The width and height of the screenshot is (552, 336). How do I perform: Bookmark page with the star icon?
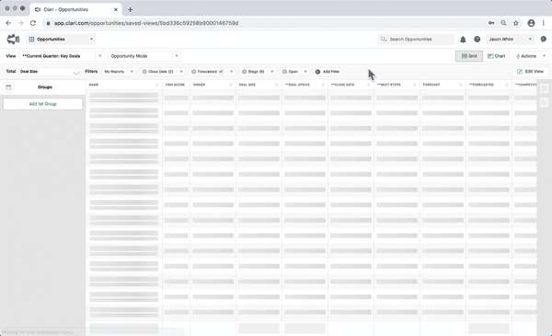[516, 23]
